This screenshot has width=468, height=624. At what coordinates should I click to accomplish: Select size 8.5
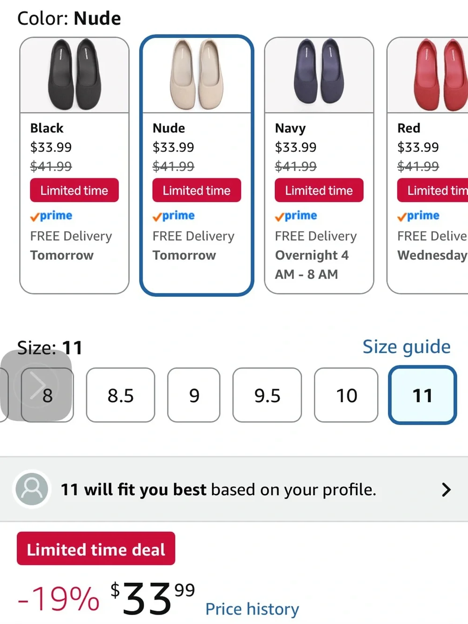pyautogui.click(x=120, y=395)
